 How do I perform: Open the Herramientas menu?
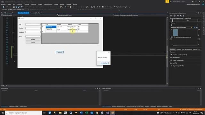click(48, 4)
